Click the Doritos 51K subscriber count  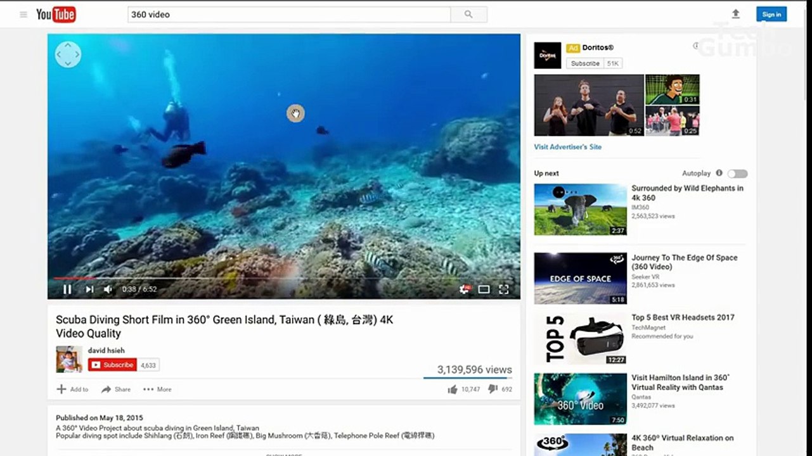coord(613,63)
